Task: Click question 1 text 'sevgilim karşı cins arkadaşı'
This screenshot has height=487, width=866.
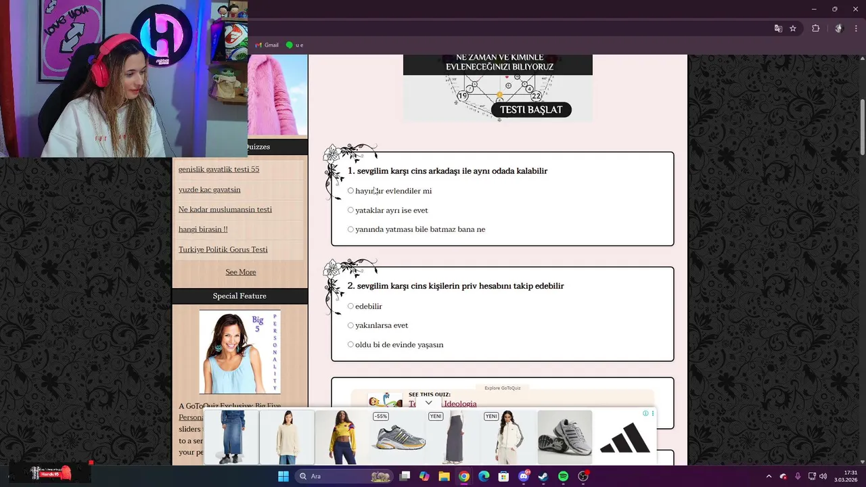Action: coord(408,171)
